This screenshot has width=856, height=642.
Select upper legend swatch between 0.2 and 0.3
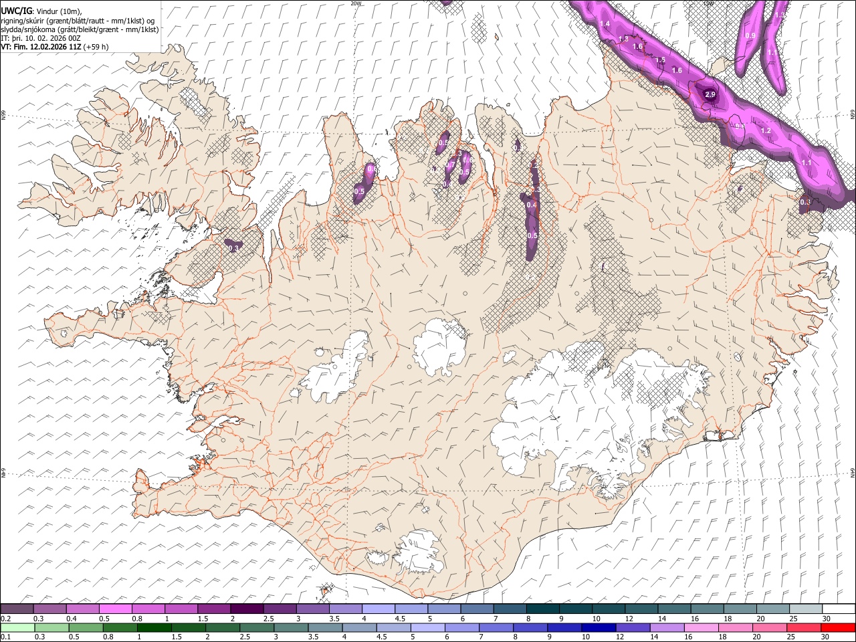17,609
